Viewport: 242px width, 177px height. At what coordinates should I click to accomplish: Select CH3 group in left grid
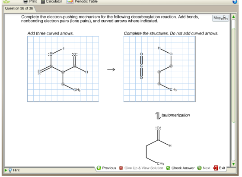77,90
